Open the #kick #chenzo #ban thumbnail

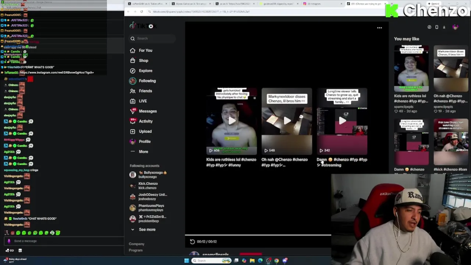click(x=451, y=142)
